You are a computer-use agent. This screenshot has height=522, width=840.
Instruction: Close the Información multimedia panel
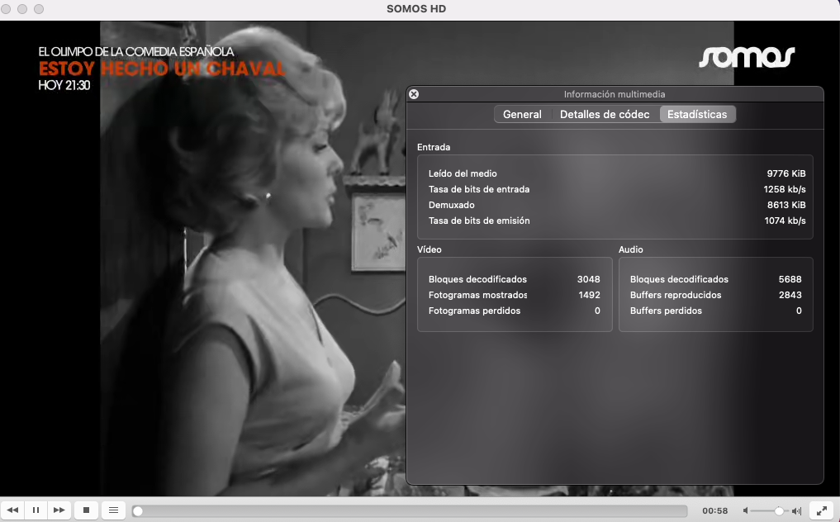coord(414,94)
